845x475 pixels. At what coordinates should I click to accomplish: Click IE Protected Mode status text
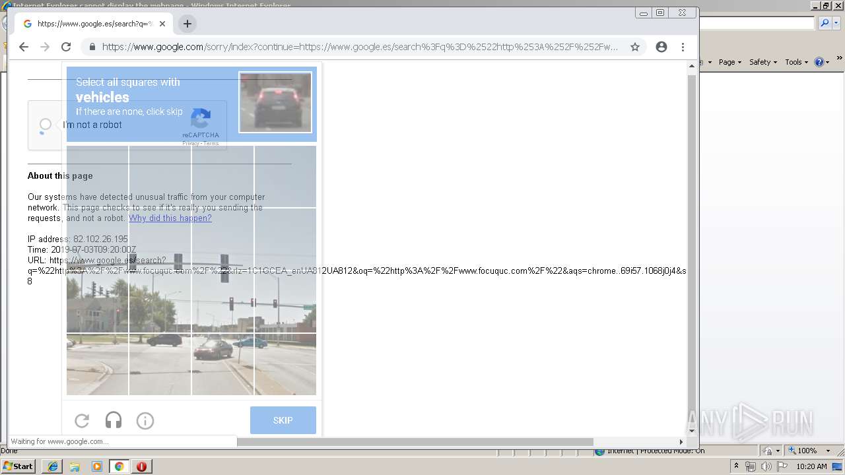[x=656, y=451]
